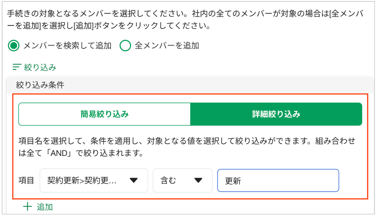Select the メンバーを検索して追加 radio button

pyautogui.click(x=13, y=45)
